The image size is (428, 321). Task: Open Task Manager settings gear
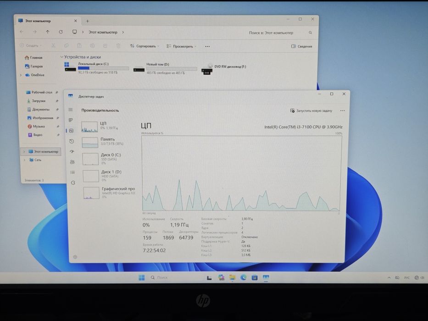tap(75, 257)
